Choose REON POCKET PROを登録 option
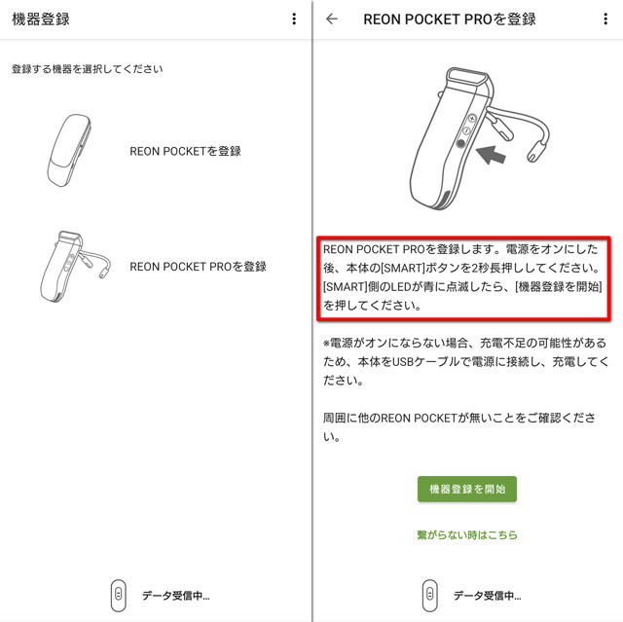 (198, 267)
